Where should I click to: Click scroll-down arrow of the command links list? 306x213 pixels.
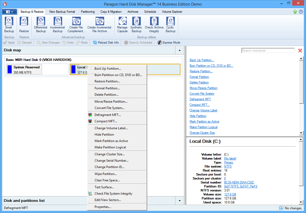pos(301,133)
